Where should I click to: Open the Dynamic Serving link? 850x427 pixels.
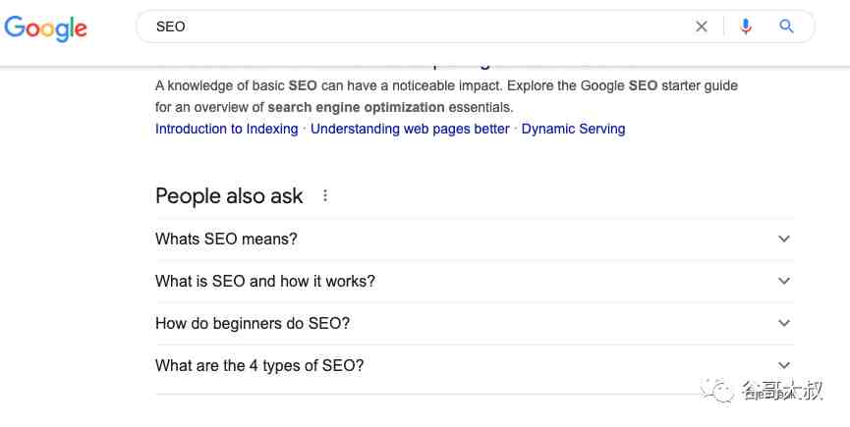click(x=573, y=129)
